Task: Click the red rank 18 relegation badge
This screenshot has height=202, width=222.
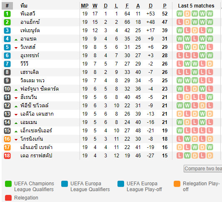Action: 7,156
